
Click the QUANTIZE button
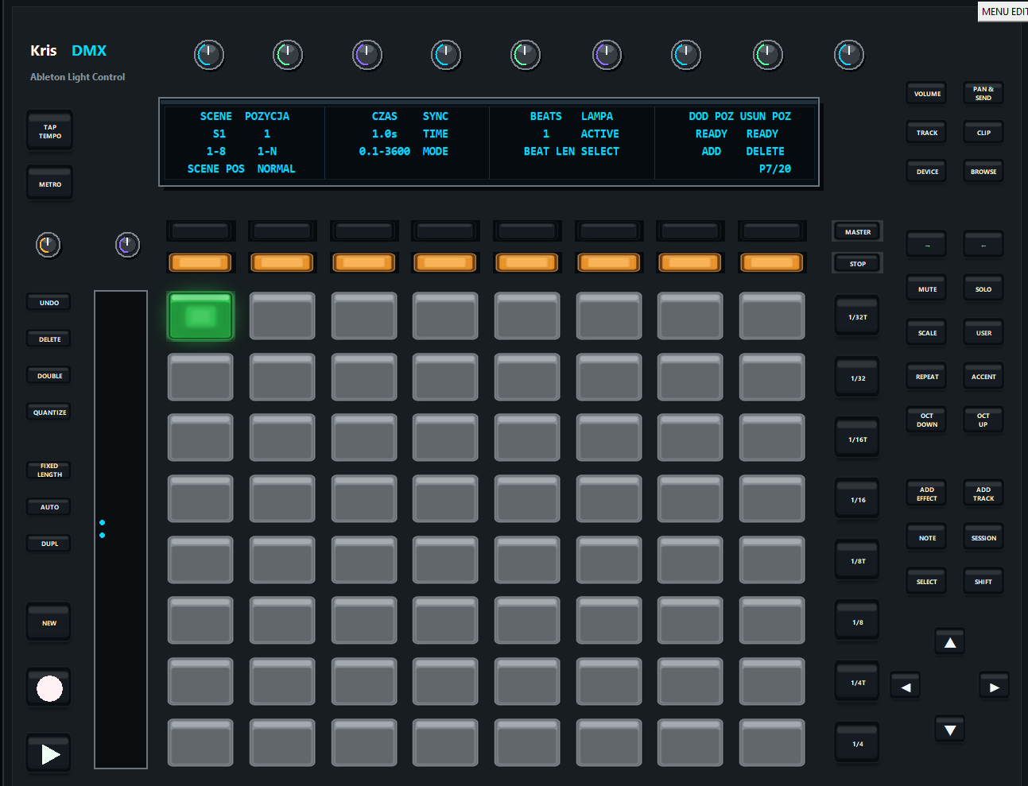[x=49, y=412]
